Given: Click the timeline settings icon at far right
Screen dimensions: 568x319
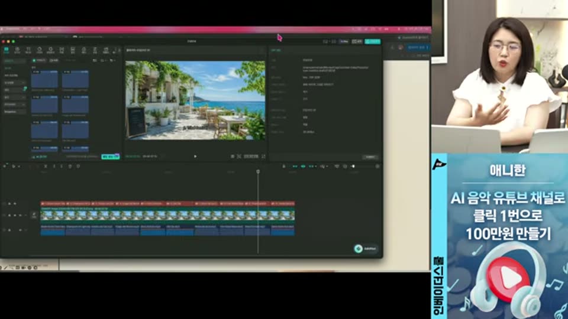Looking at the screenshot, I should pyautogui.click(x=377, y=167).
